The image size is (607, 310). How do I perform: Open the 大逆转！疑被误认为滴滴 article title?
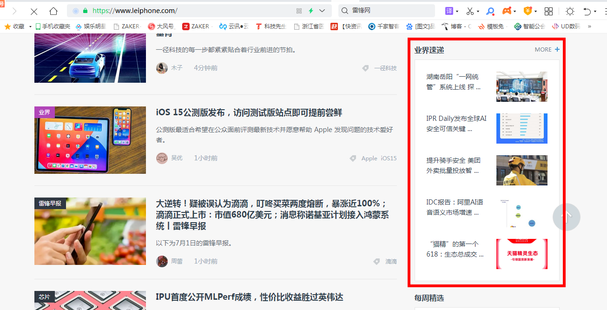coord(273,215)
